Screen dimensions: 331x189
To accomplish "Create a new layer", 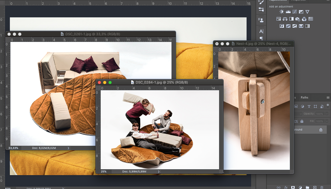I will pos(314,187).
